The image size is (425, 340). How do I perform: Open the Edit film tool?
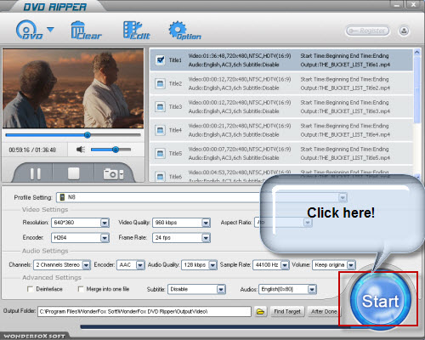click(136, 31)
